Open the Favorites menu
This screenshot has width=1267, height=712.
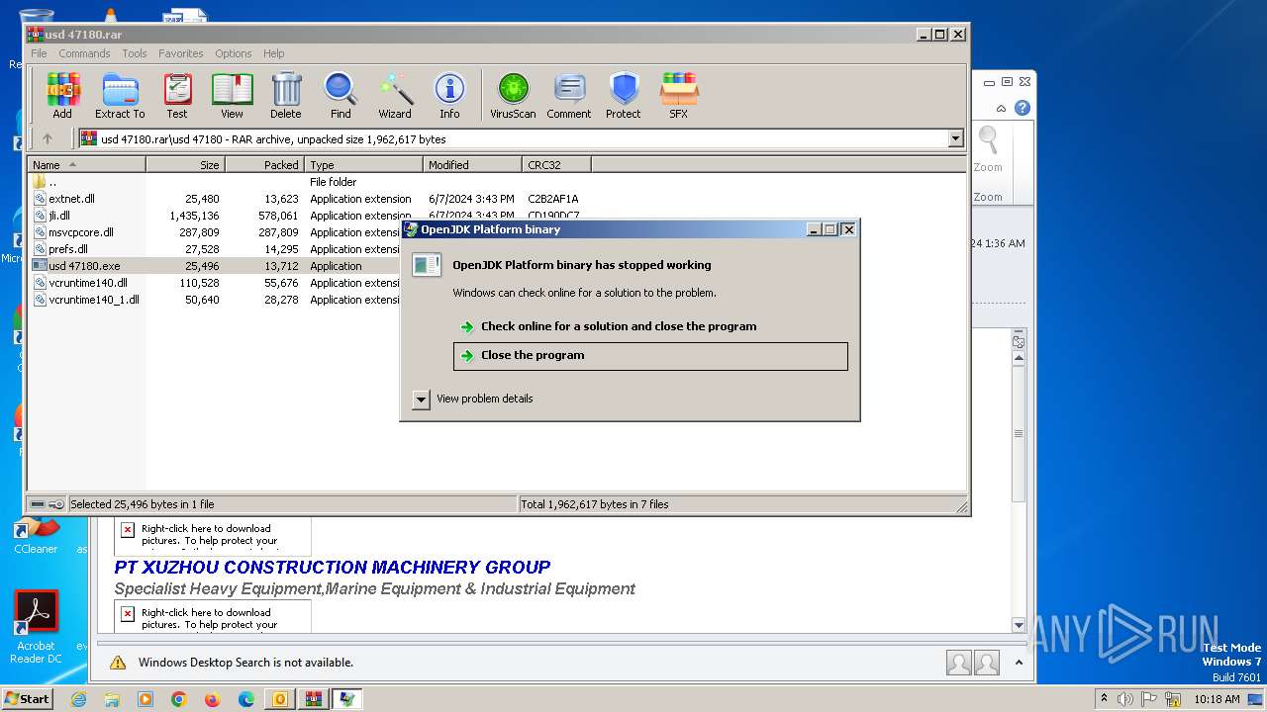tap(181, 53)
